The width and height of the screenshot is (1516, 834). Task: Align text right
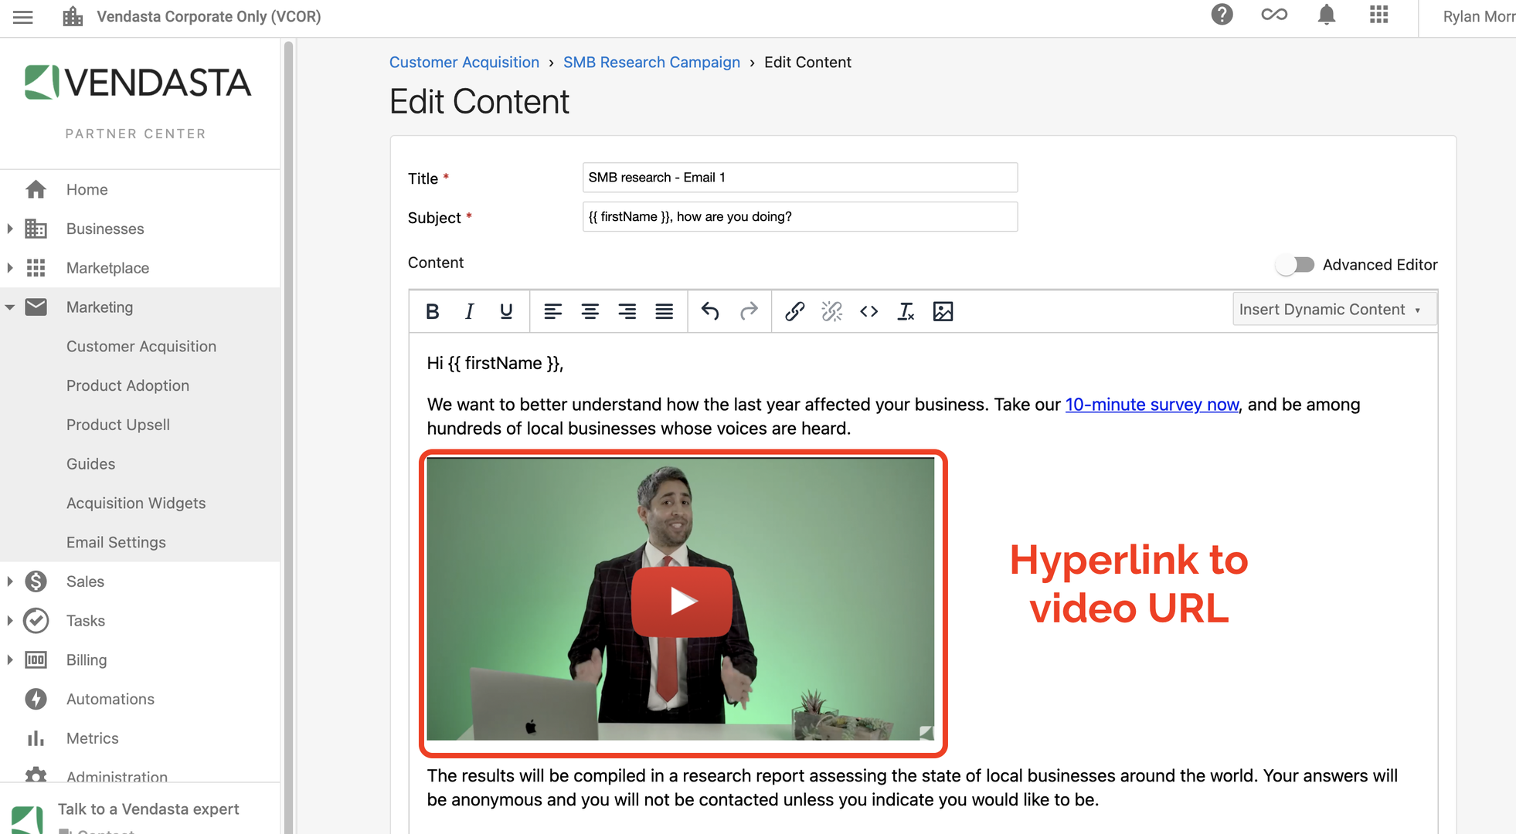[627, 311]
